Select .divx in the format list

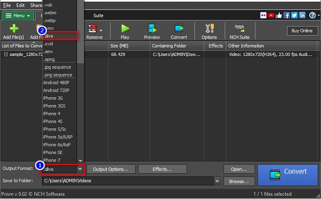(60, 36)
